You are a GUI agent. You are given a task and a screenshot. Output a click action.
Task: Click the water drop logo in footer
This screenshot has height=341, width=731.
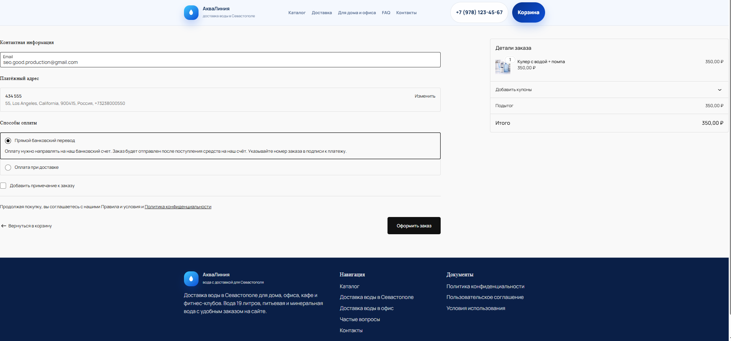pyautogui.click(x=191, y=279)
